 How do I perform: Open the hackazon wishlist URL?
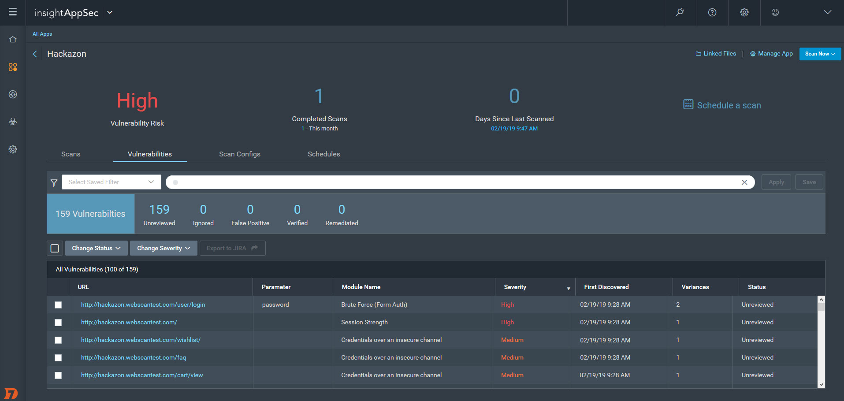click(141, 340)
